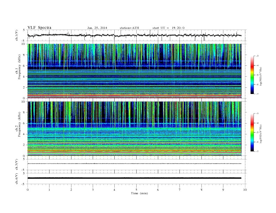
Task: Click the "2" tick on Time axis
Action: coord(71,190)
